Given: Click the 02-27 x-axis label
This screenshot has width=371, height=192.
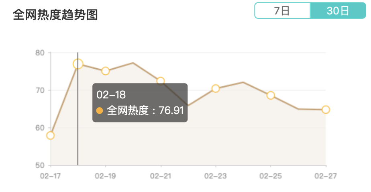Looking at the screenshot, I should [x=326, y=176].
